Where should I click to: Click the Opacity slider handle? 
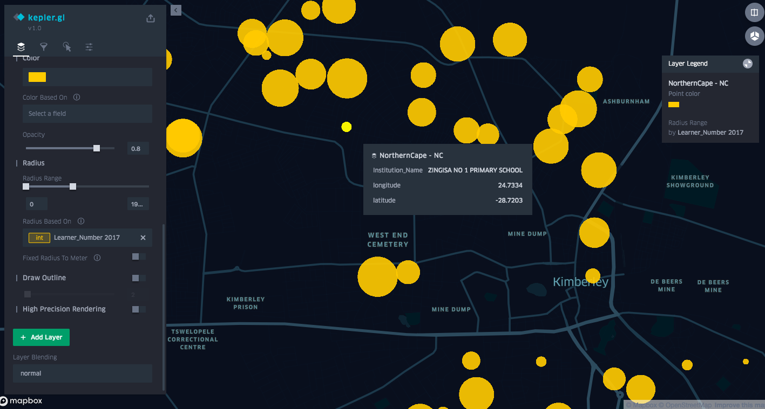(97, 148)
